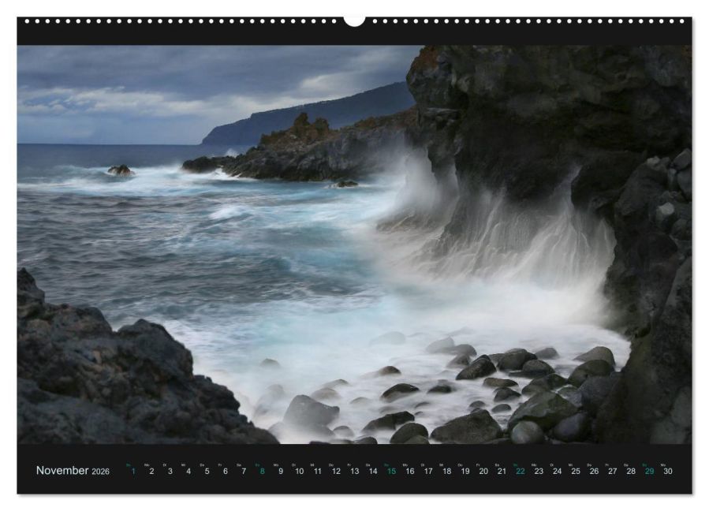Select date 30 at the strip's end

[x=667, y=472]
